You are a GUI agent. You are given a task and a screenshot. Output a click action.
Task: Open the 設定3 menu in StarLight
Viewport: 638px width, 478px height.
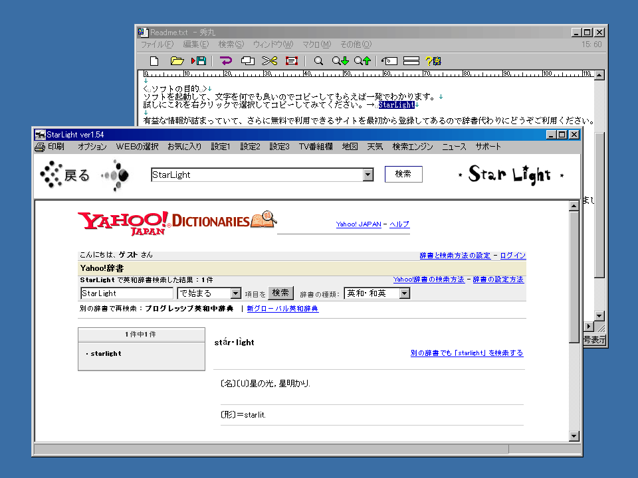279,147
